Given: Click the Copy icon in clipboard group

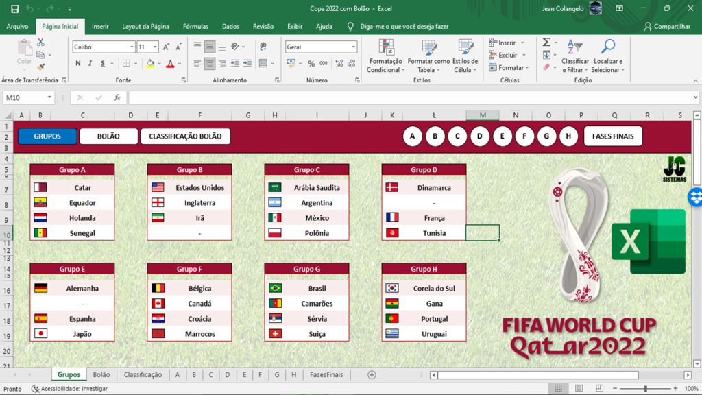Looking at the screenshot, I should [40, 55].
